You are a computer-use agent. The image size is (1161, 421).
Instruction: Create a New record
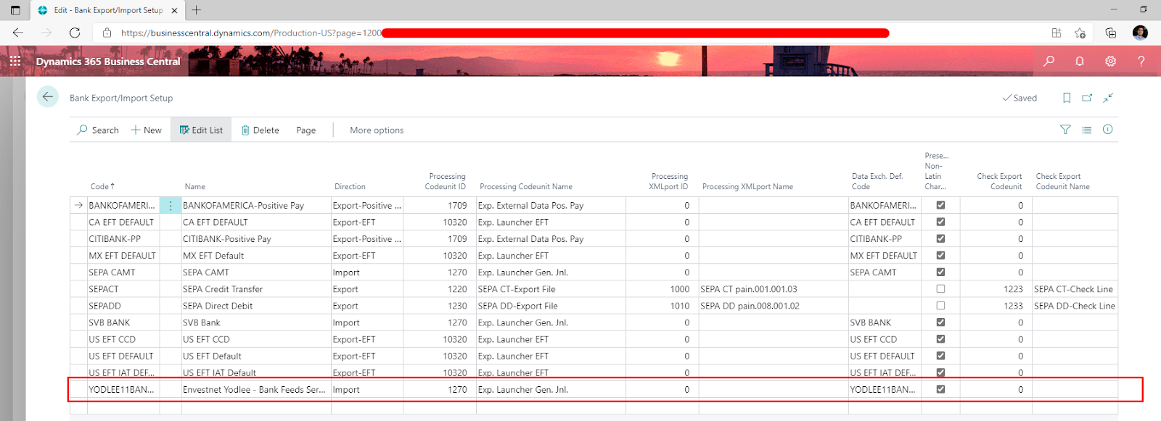[146, 130]
